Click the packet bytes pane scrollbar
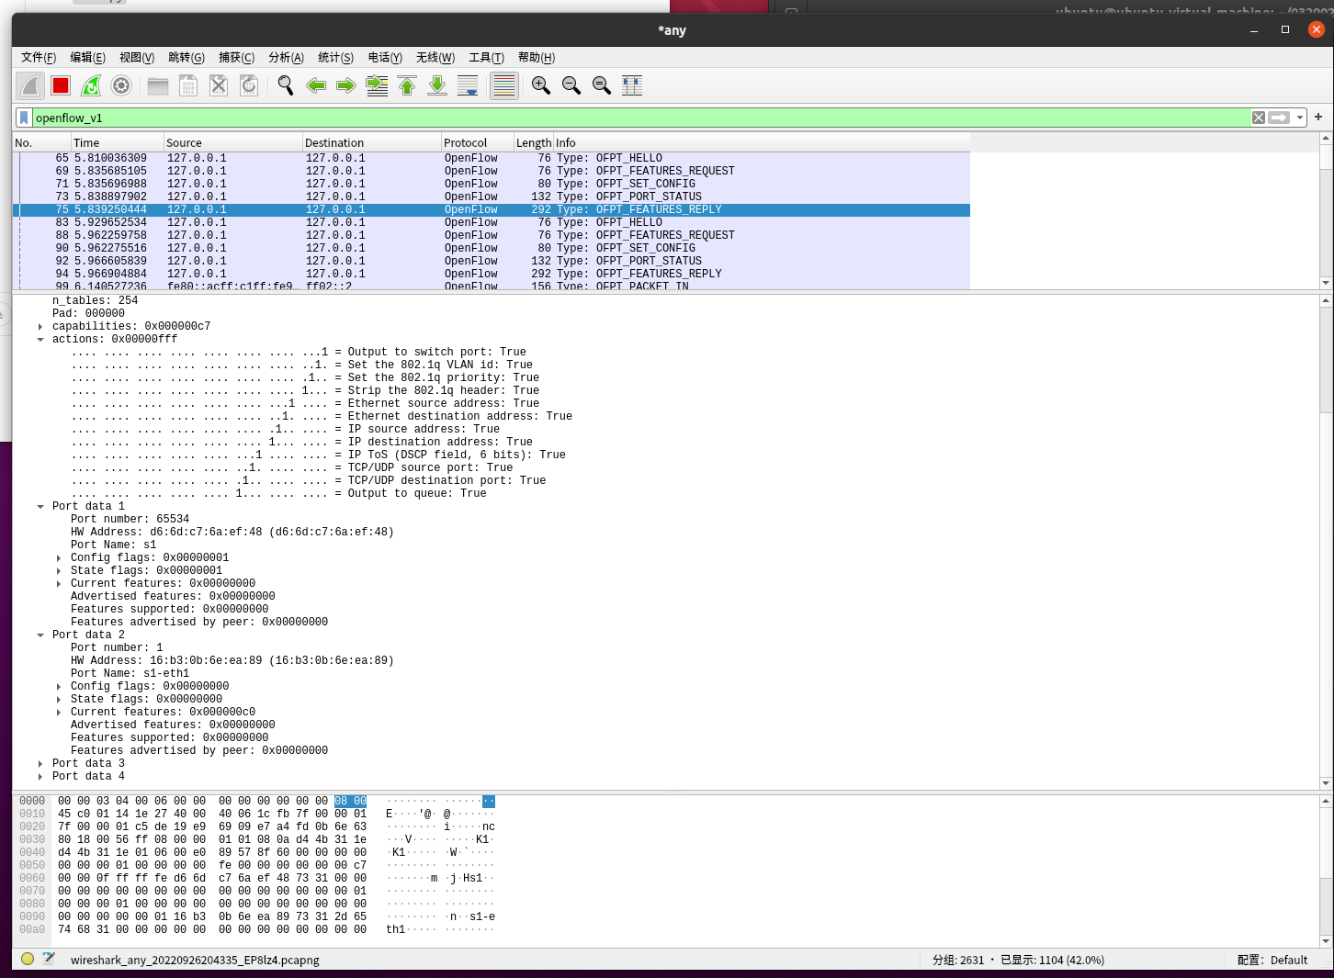Image resolution: width=1334 pixels, height=978 pixels. pyautogui.click(x=1326, y=871)
